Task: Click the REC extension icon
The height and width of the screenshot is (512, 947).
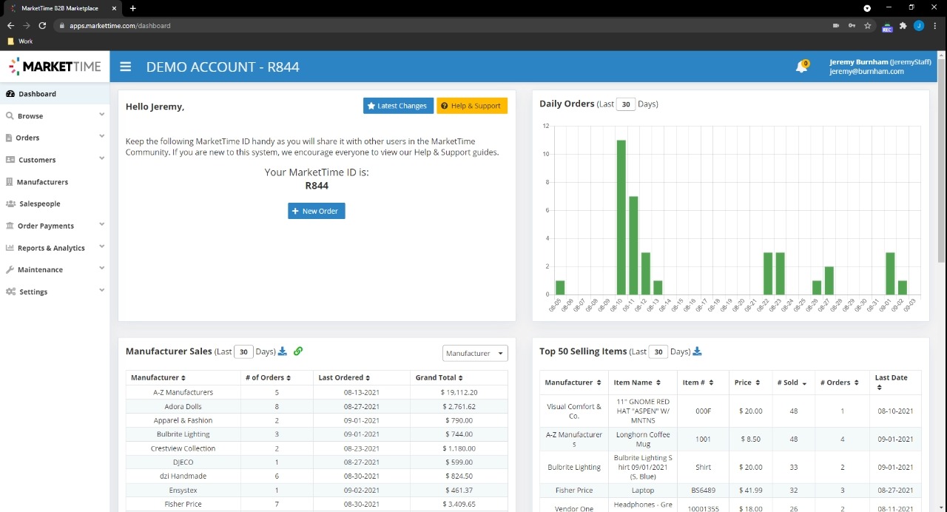Action: point(887,27)
